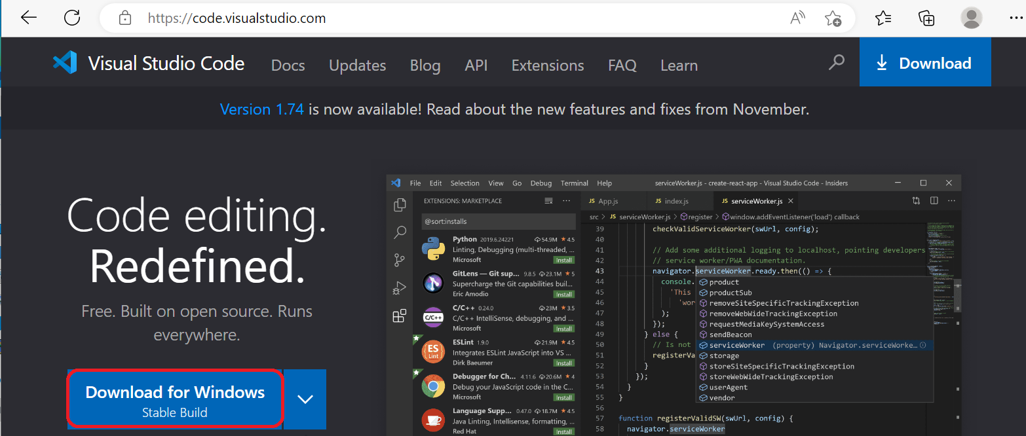This screenshot has width=1026, height=436.
Task: Open the browser Collections icon
Action: [926, 18]
